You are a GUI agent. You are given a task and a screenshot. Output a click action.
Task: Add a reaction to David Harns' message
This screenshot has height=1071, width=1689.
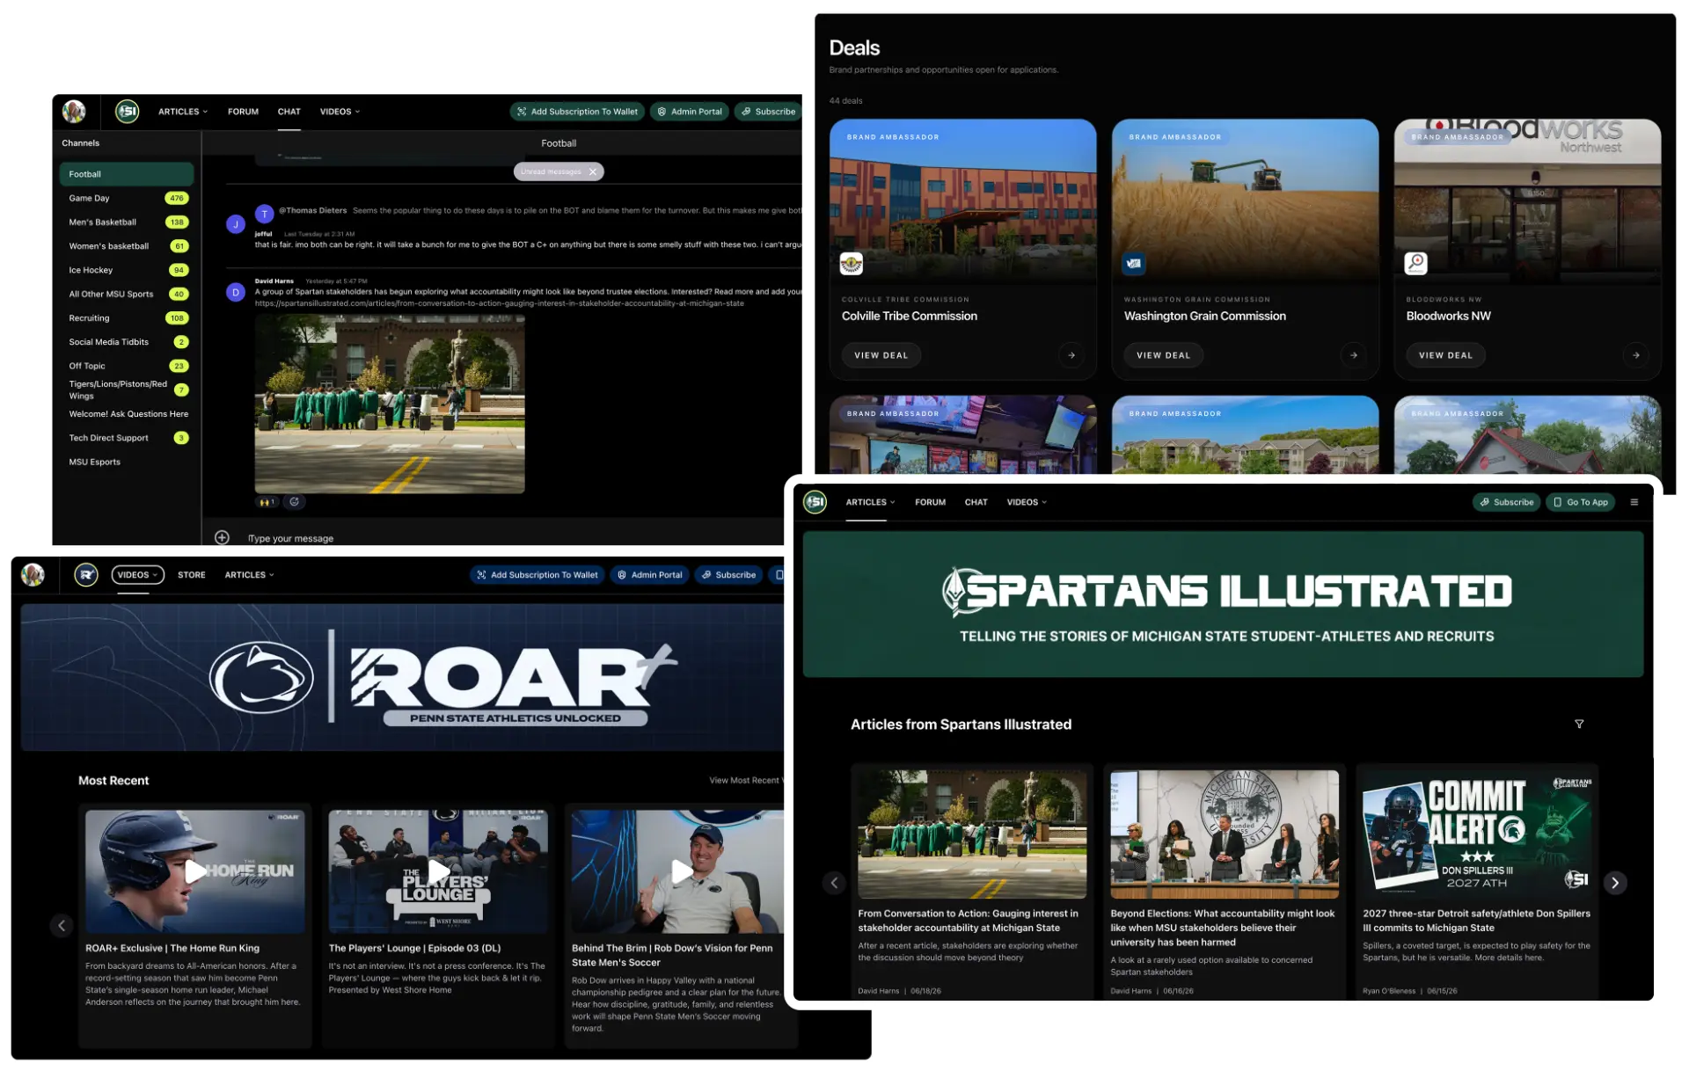(x=294, y=502)
